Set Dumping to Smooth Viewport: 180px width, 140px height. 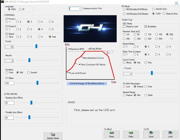(x=28, y=73)
